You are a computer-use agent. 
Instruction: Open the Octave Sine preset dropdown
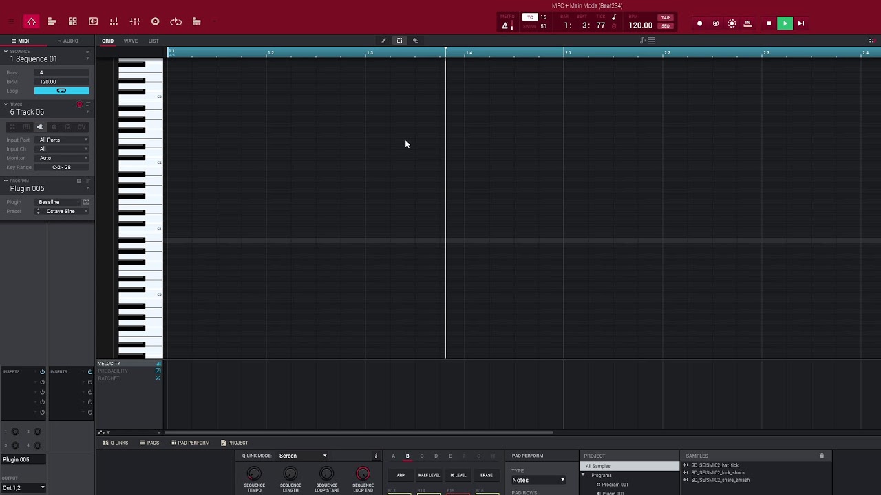point(65,212)
